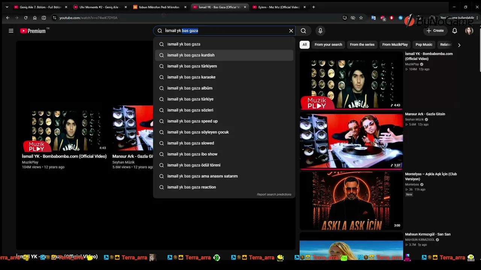This screenshot has width=481, height=270.
Task: Pick the "bas gaza ödül töreni" suggestion
Action: (224, 165)
